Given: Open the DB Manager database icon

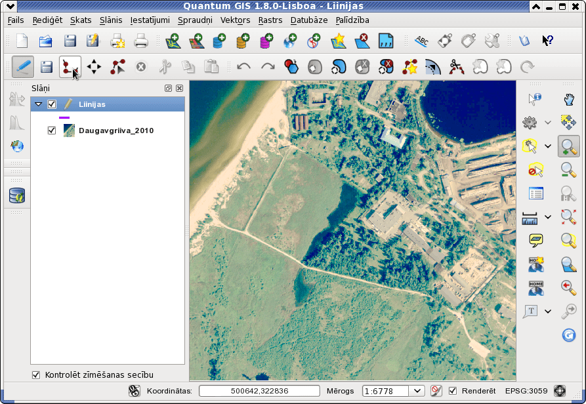Looking at the screenshot, I should [x=17, y=195].
